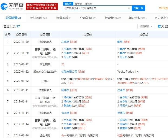Open 黎直前 监事 link in row 7
The width and height of the screenshot is (168, 138).
click(68, 106)
